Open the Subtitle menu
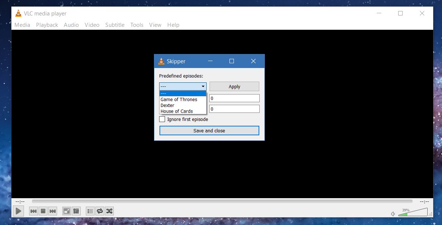Image resolution: width=442 pixels, height=225 pixels. point(115,25)
